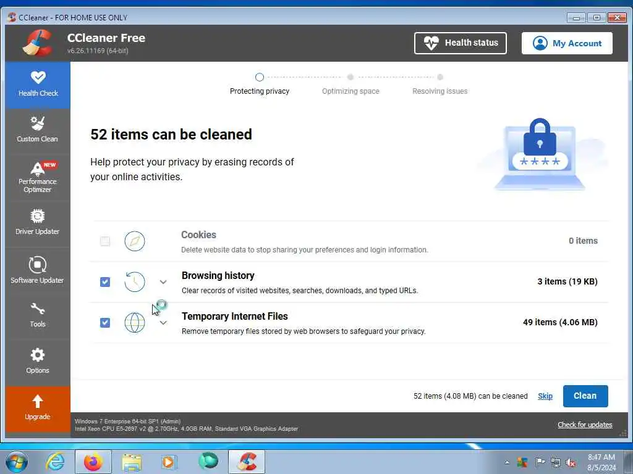Image resolution: width=633 pixels, height=474 pixels.
Task: Select the Resolving issues step
Action: [x=440, y=84]
